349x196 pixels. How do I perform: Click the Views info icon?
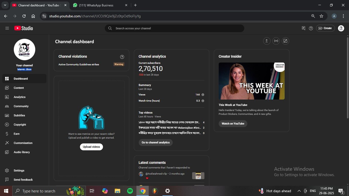click(x=203, y=95)
